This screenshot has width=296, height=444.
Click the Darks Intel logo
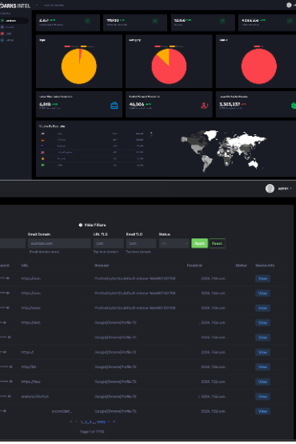tap(15, 6)
